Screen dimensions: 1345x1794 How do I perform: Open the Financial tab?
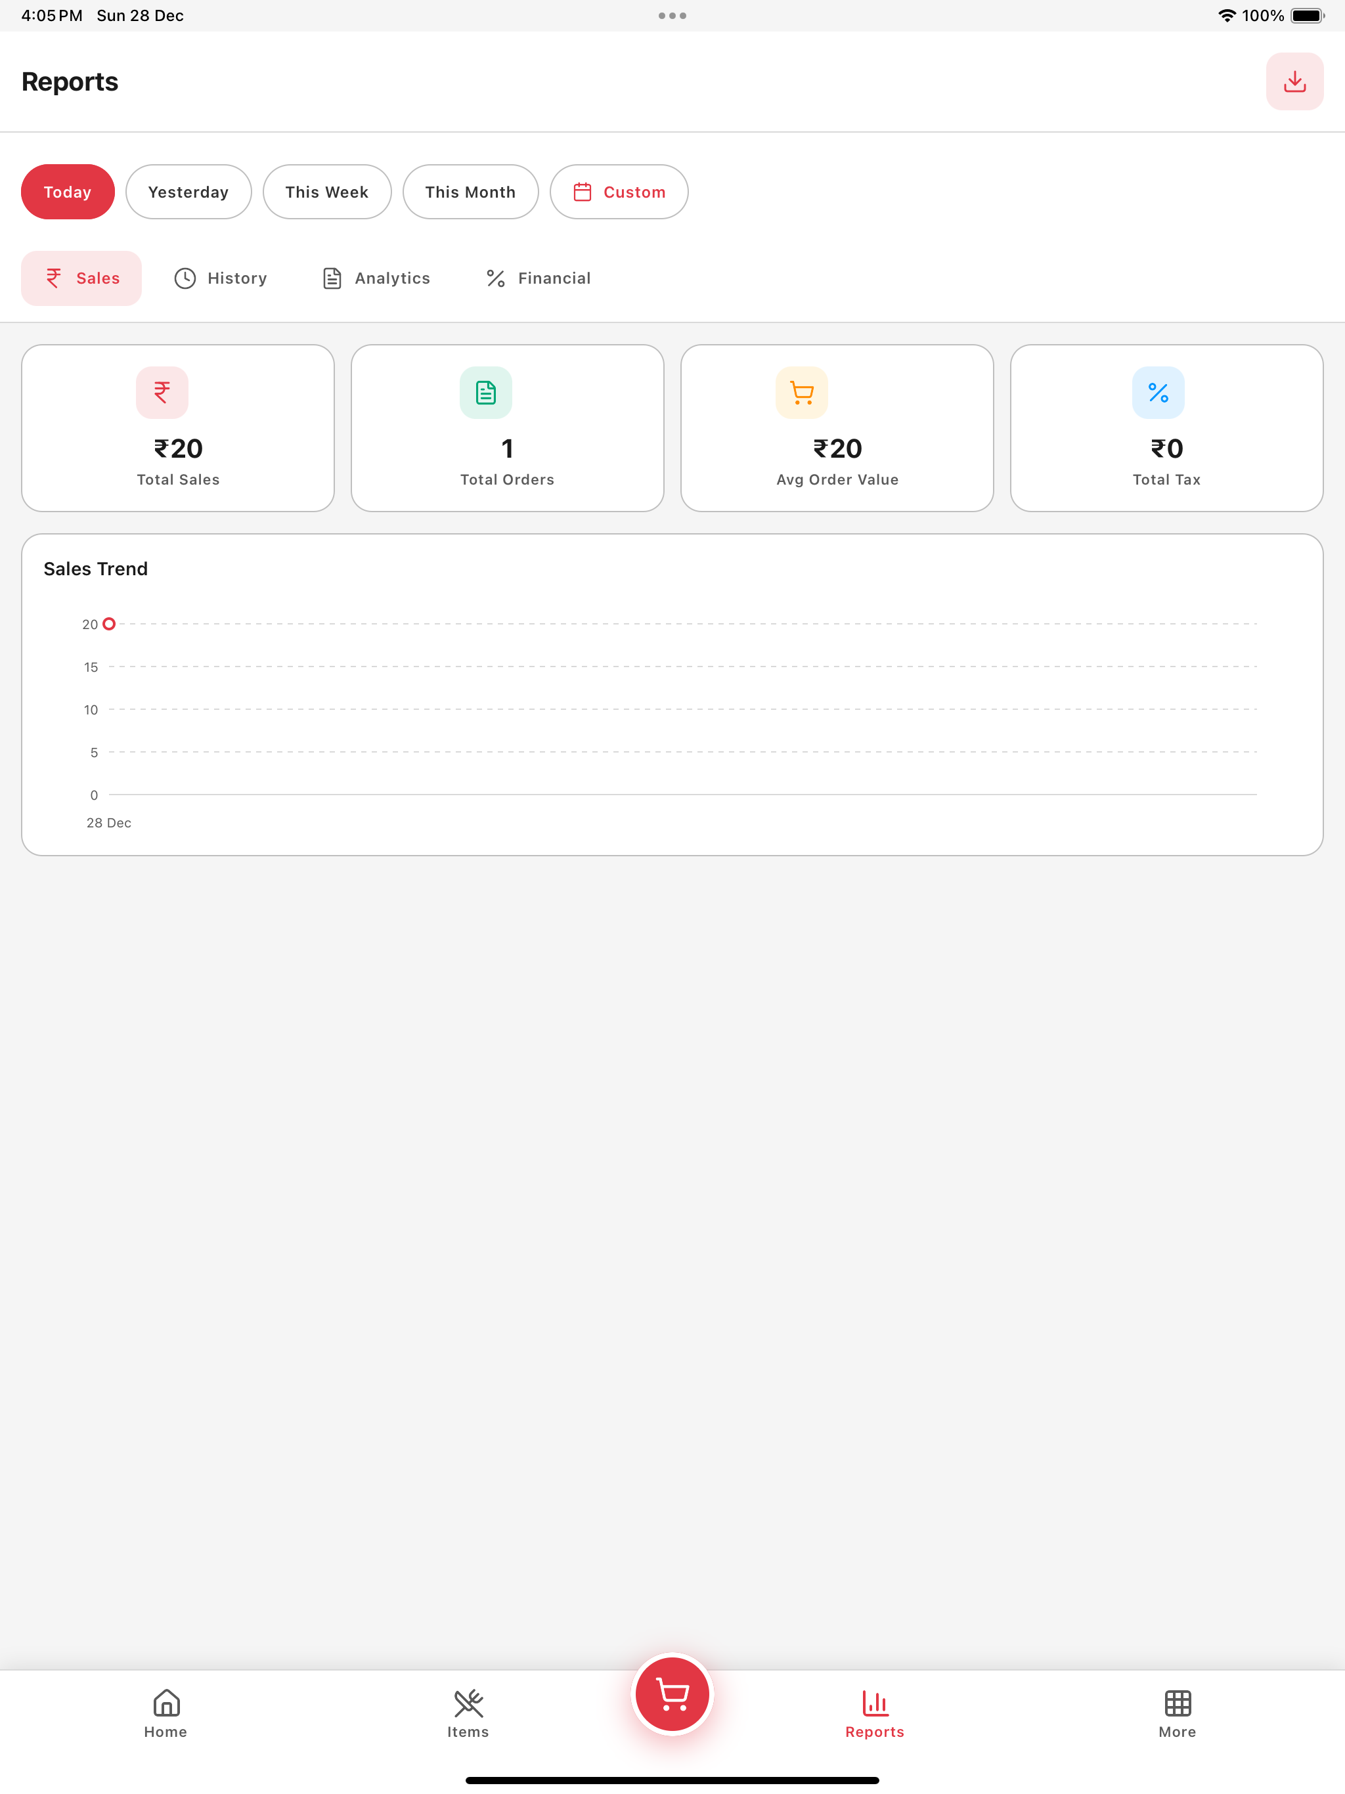click(x=538, y=278)
